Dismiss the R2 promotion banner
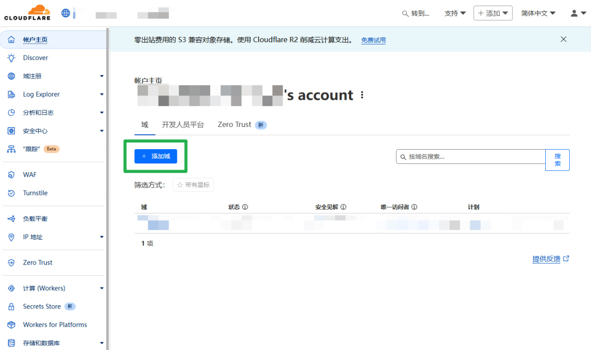 [563, 39]
